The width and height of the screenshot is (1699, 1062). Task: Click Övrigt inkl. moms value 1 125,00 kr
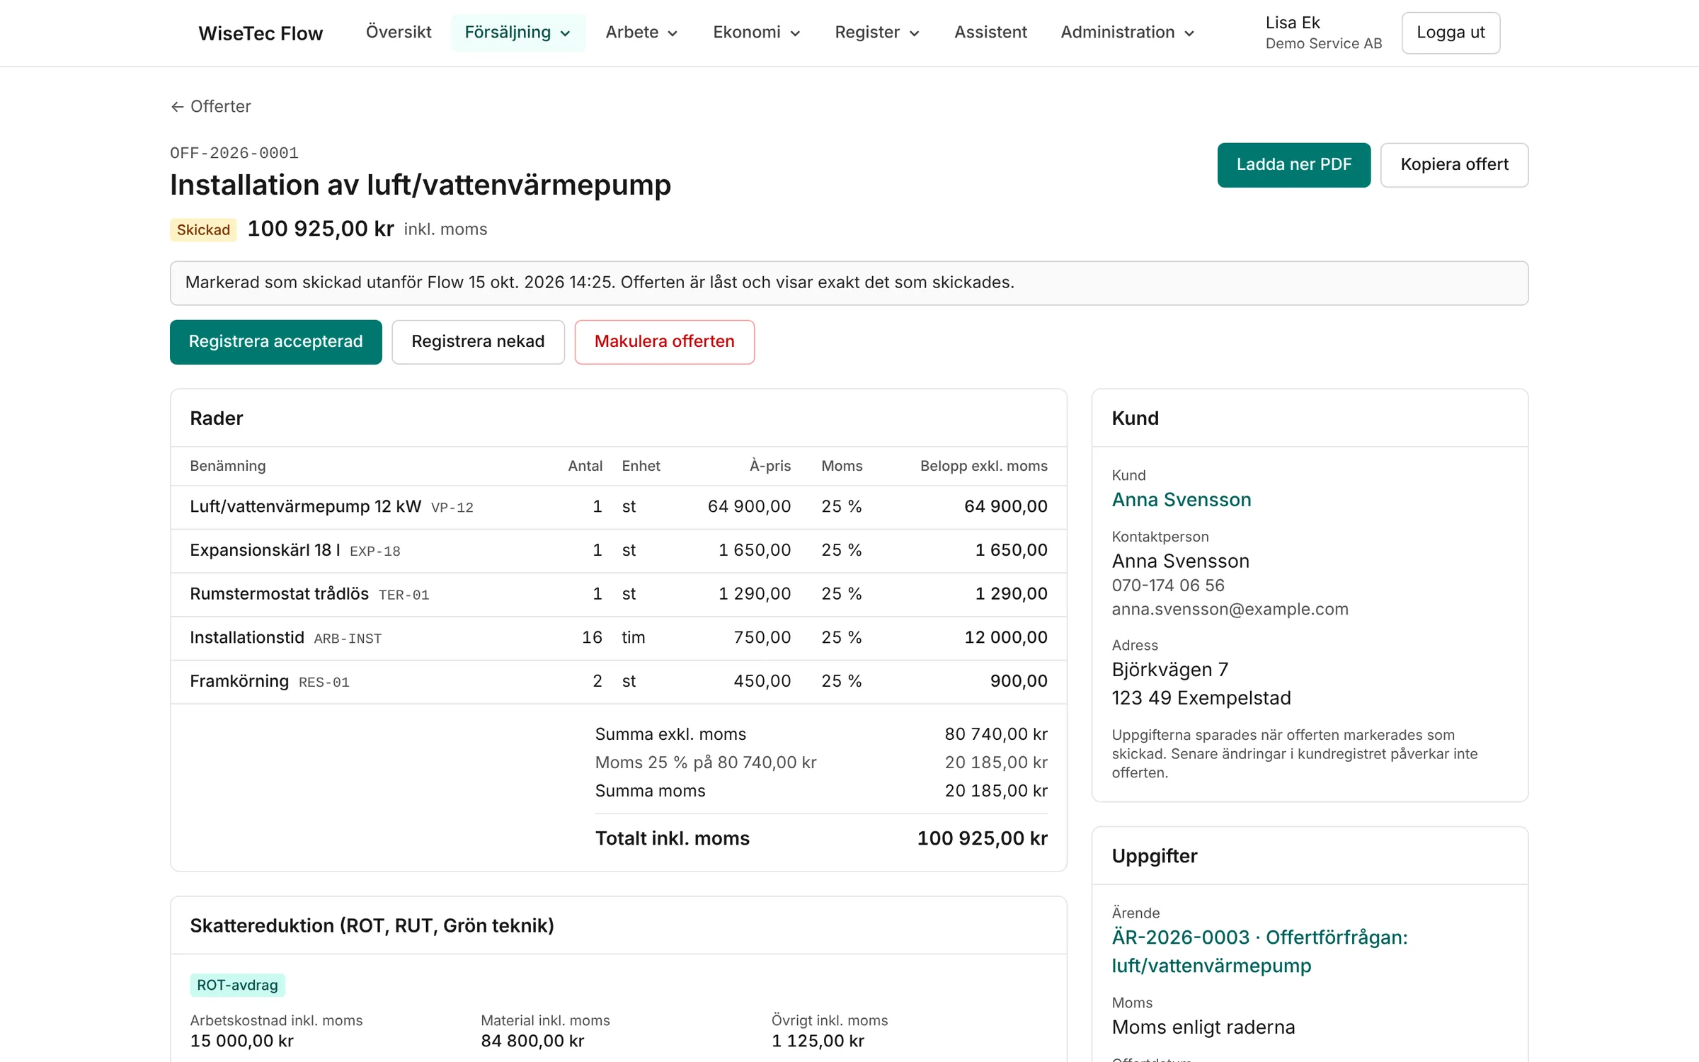818,1041
